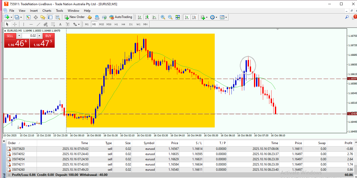Click the Zoom Out magnifier icon
The height and width of the screenshot is (178, 357).
[170, 17]
